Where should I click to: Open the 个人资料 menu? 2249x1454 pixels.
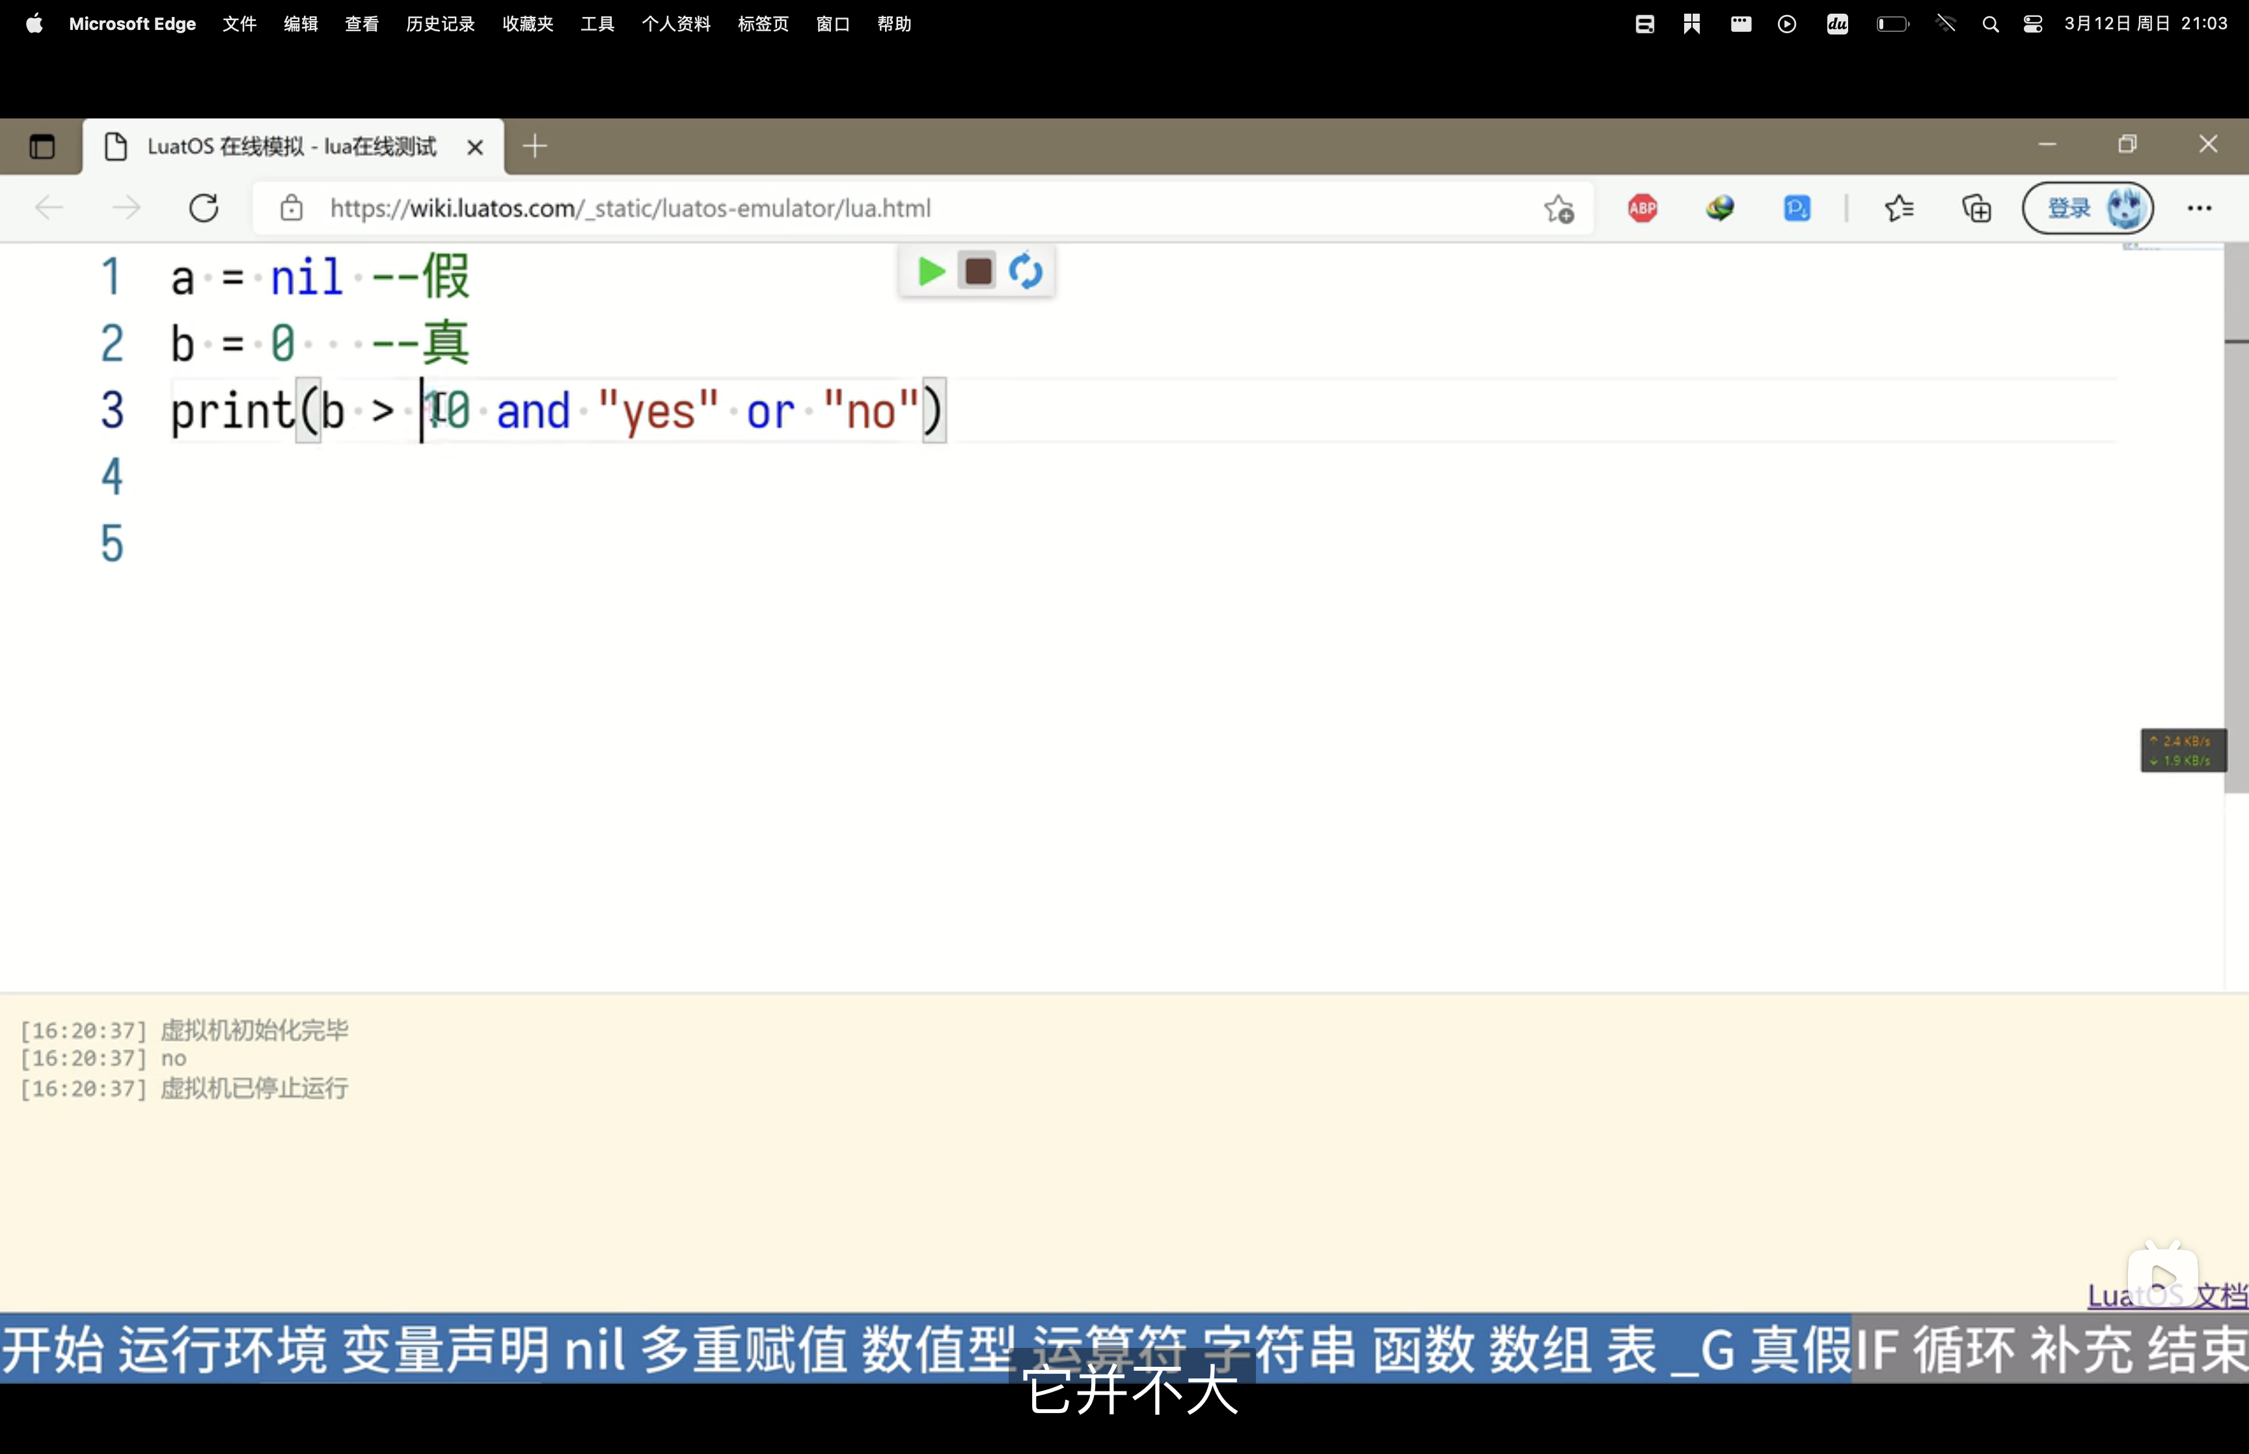tap(675, 23)
